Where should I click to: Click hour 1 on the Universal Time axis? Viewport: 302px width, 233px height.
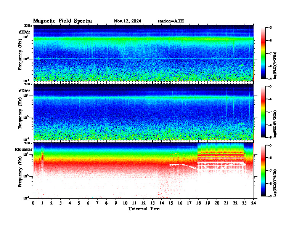42,203
